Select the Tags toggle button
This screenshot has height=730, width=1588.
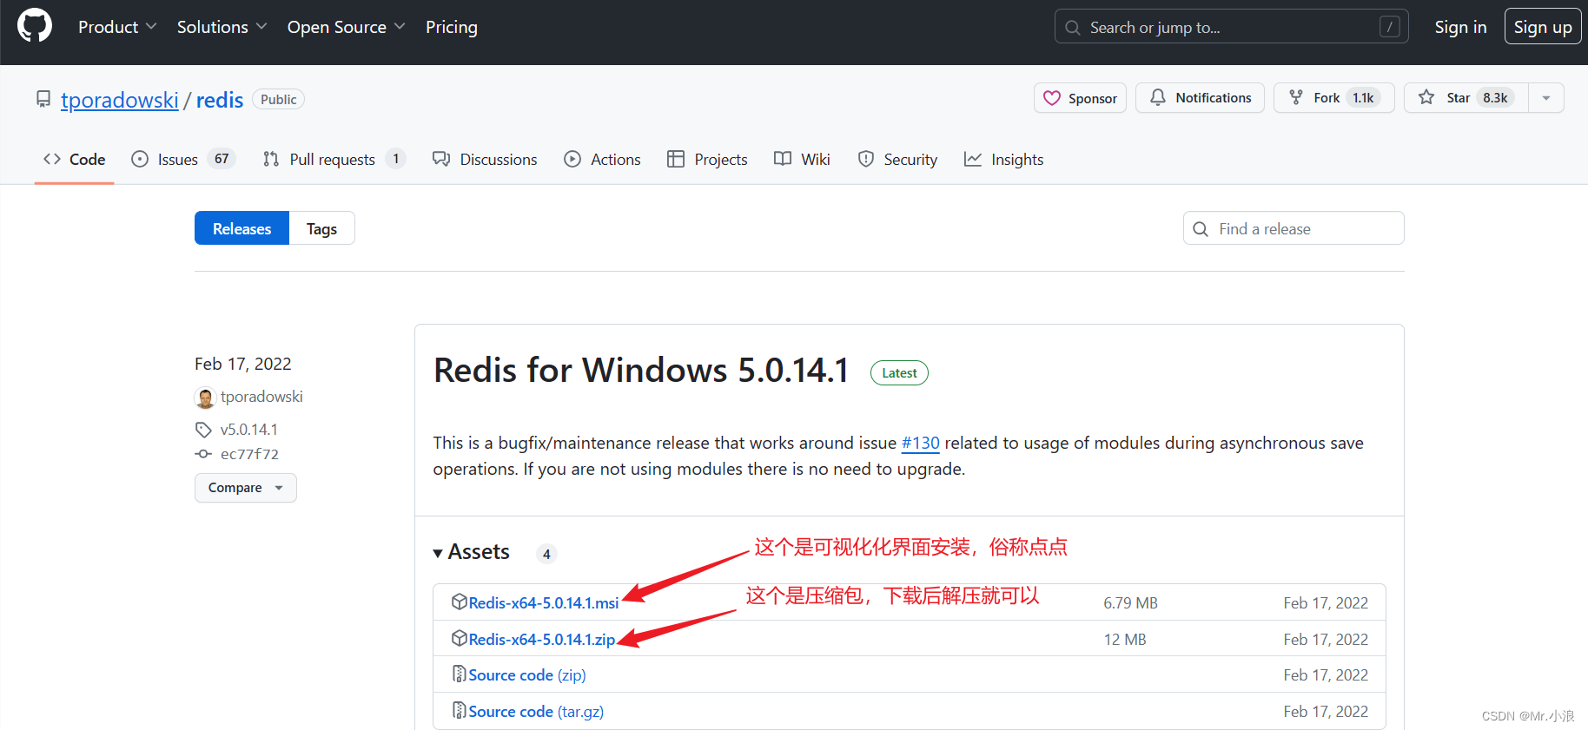pyautogui.click(x=321, y=228)
